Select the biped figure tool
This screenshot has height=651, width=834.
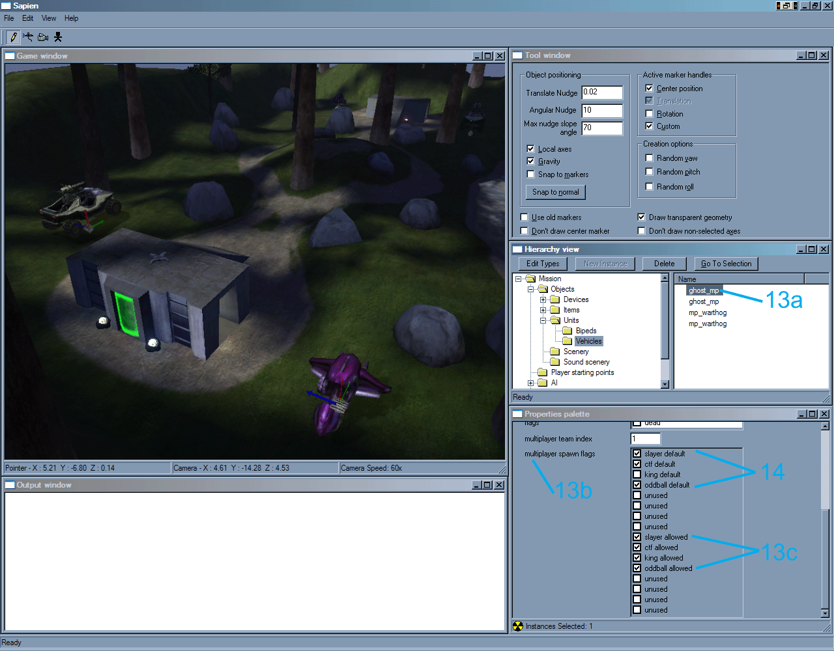pos(58,37)
